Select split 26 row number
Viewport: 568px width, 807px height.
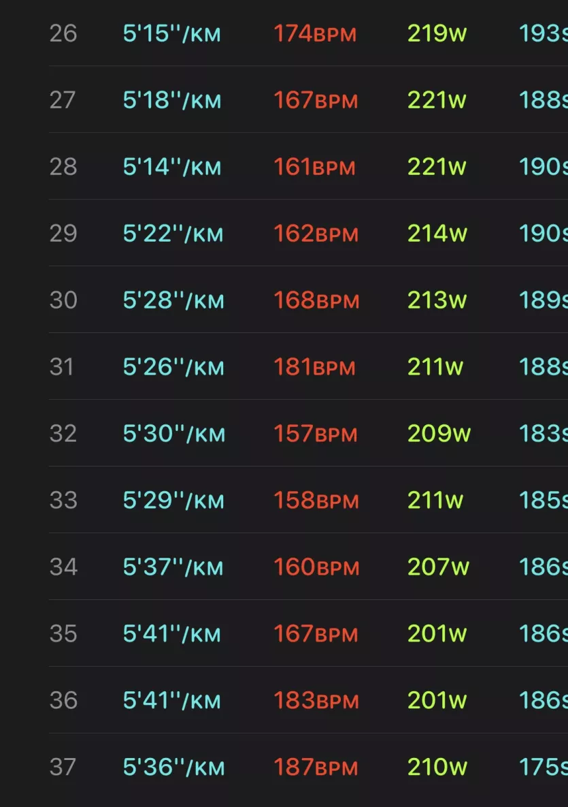coord(63,34)
